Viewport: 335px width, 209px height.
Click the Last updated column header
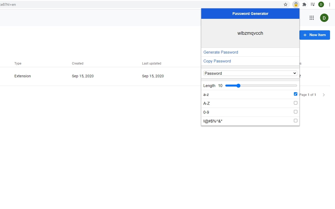coord(152,63)
